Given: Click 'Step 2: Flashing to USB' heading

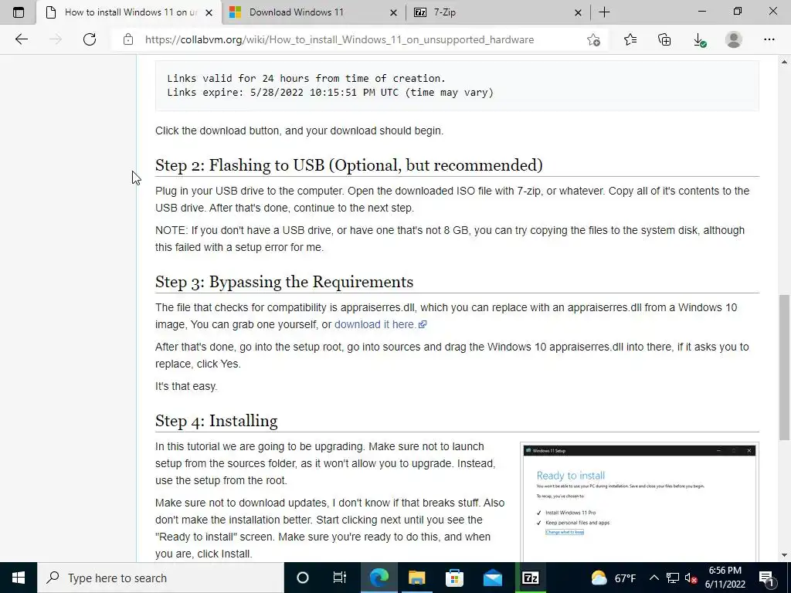Looking at the screenshot, I should click(349, 165).
